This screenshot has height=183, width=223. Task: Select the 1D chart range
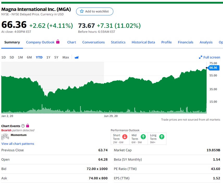click(3, 57)
